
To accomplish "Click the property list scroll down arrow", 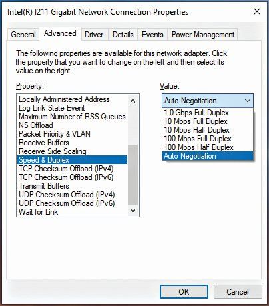I will click(133, 211).
